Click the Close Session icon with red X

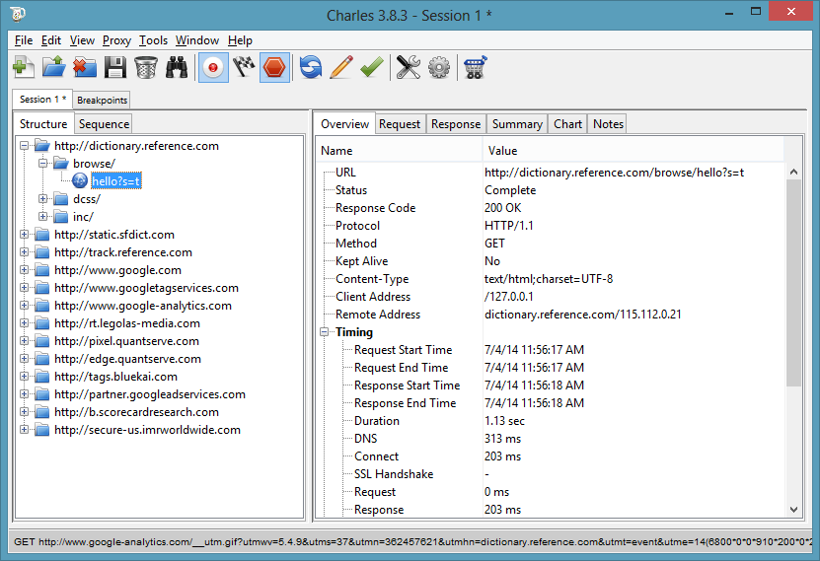pos(85,67)
